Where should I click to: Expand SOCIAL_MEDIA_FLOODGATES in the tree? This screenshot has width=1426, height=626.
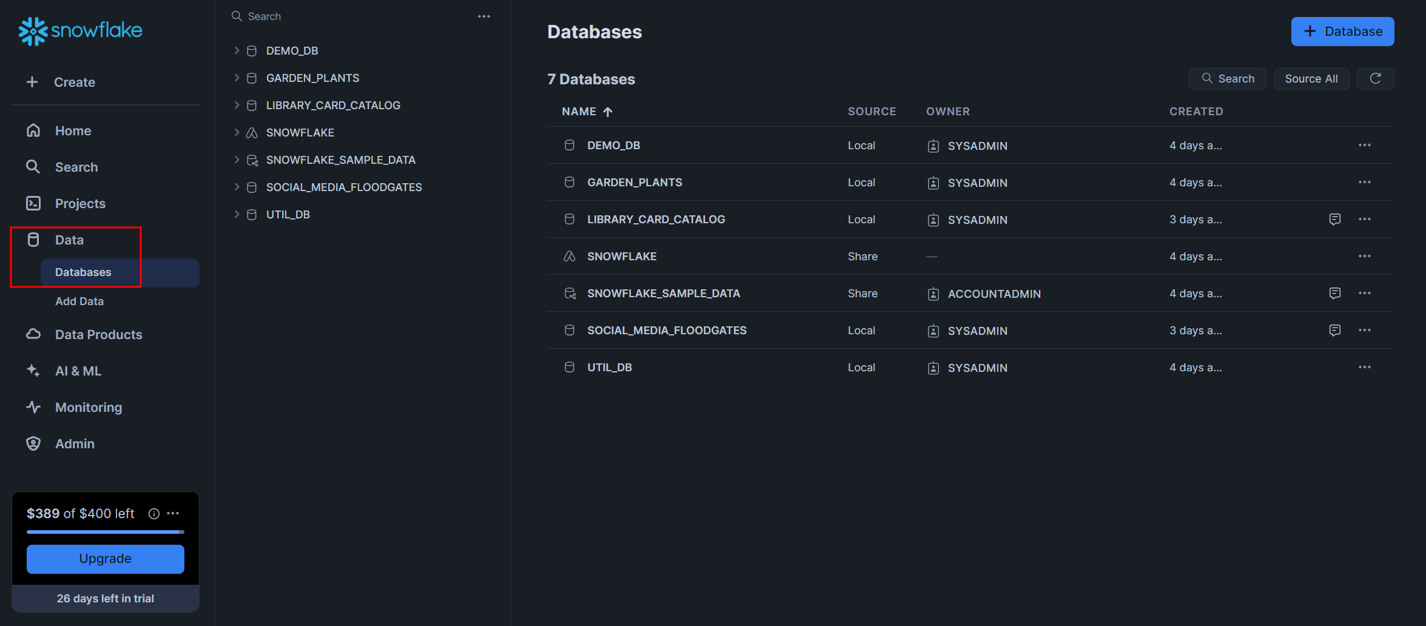[x=237, y=187]
